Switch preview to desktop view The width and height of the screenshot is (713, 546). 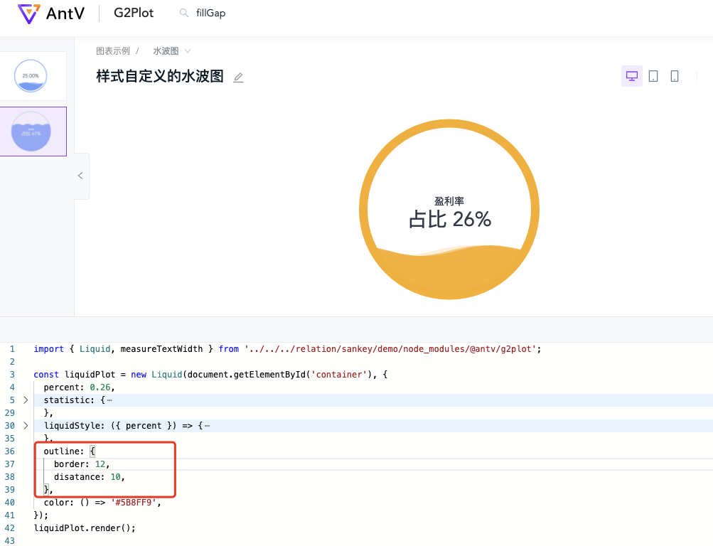click(631, 75)
